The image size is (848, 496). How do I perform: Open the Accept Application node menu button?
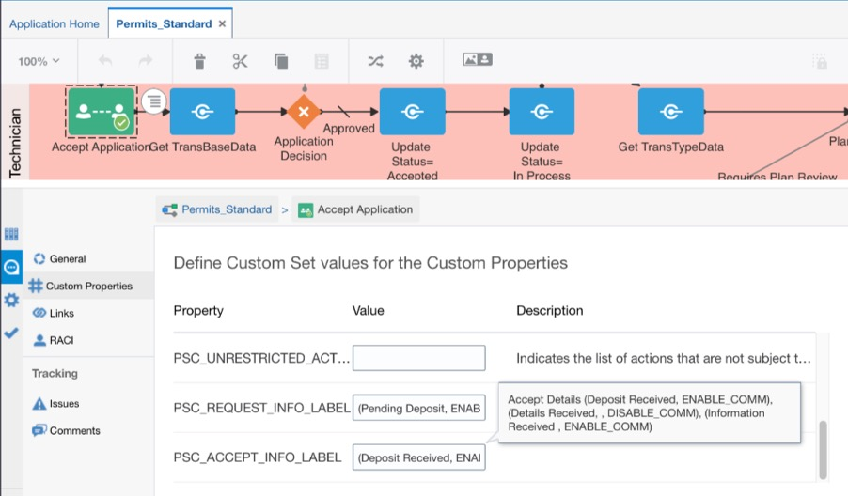tap(154, 101)
